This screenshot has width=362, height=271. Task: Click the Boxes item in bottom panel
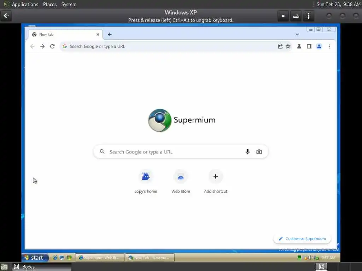coord(42,267)
